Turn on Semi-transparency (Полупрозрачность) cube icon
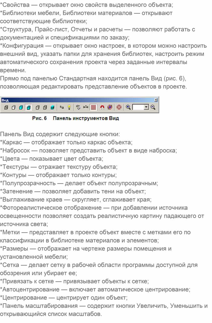This screenshot has width=212, height=323. [45, 107]
